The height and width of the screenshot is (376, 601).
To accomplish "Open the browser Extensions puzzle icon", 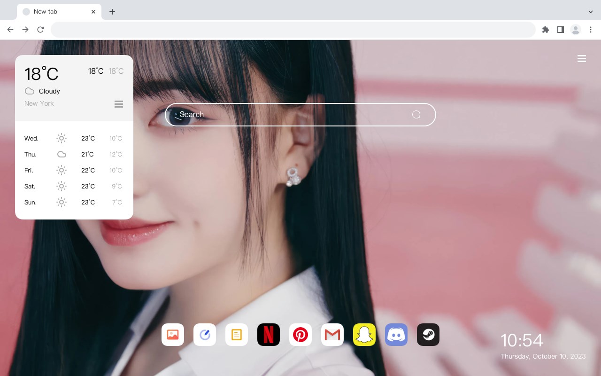I will click(545, 30).
